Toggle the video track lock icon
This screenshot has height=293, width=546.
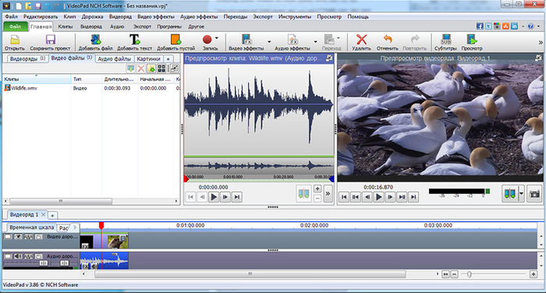pos(39,237)
